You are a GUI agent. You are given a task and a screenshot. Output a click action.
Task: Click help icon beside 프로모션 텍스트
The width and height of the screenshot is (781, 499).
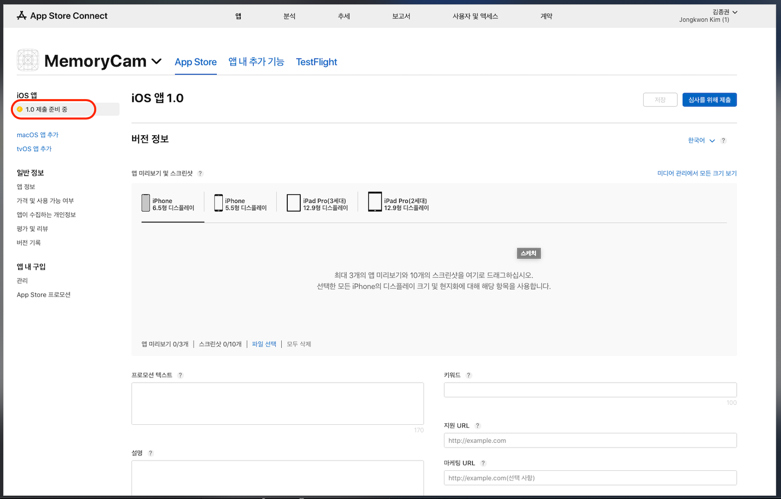[180, 375]
